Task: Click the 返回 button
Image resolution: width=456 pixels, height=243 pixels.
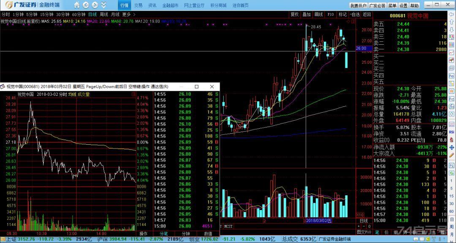Action: (x=367, y=14)
